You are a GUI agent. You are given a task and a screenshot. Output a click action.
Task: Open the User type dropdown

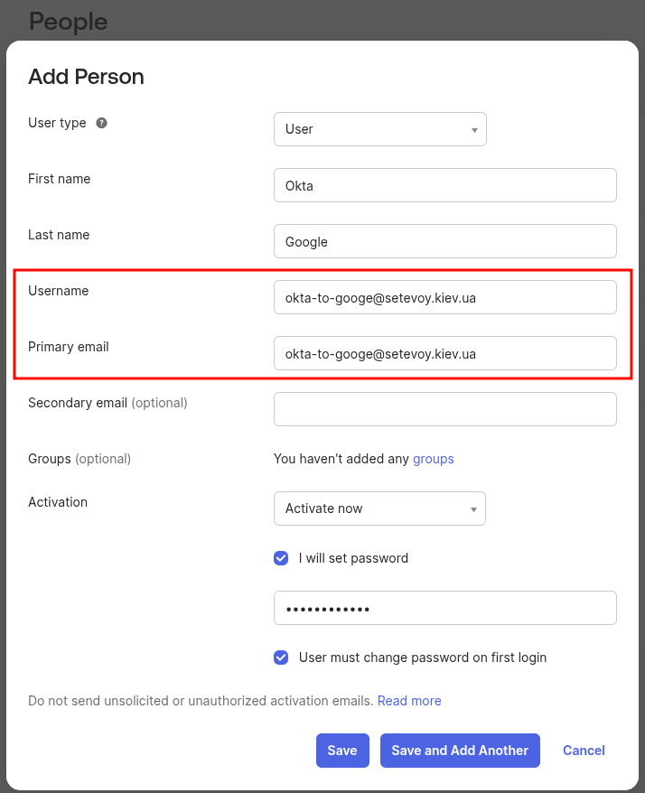[379, 129]
